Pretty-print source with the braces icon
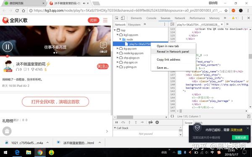 click(172, 116)
